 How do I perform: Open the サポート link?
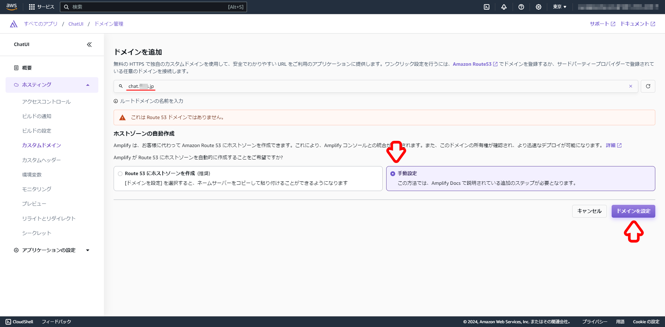[602, 24]
